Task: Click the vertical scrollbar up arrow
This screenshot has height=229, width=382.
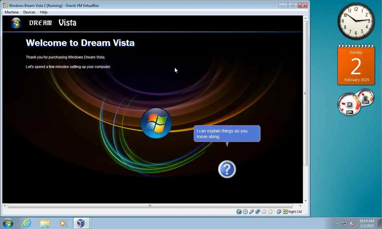Action: [305, 18]
